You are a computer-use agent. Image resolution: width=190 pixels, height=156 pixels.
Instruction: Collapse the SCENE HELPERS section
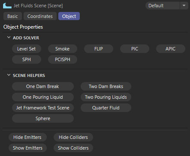pos(9,75)
